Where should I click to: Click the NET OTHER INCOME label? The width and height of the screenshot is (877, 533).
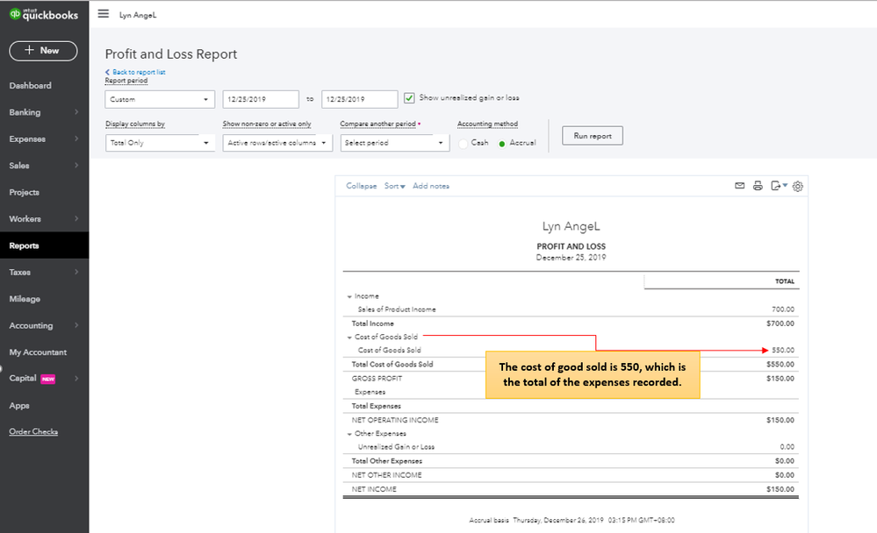point(386,475)
